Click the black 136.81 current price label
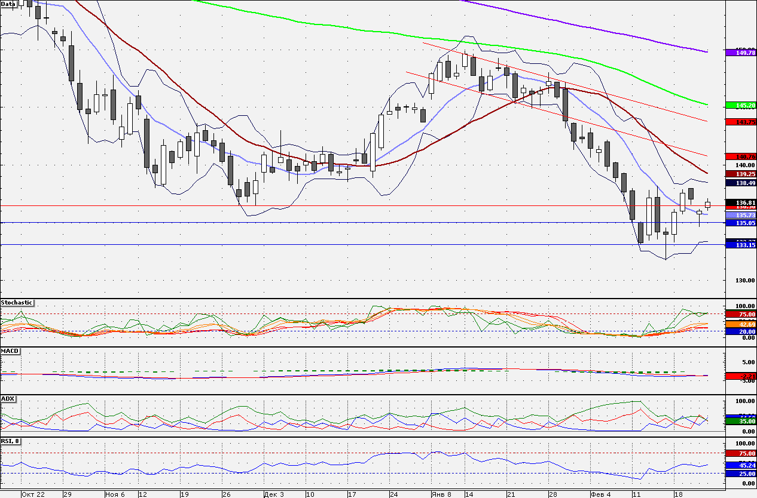Viewport: 757px width, 498px height. click(741, 202)
